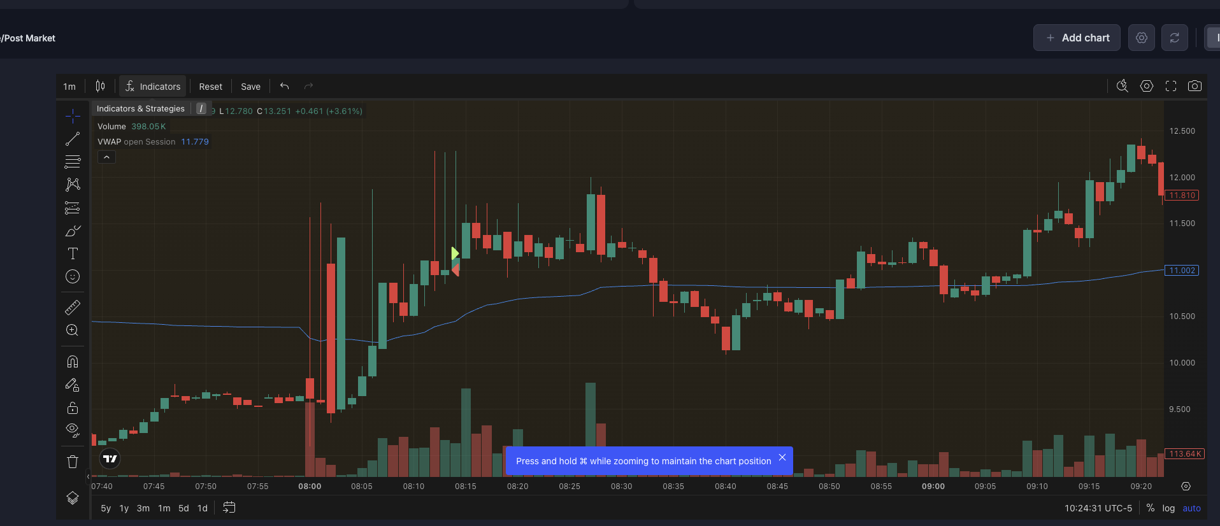
Task: Select the Text annotation tool
Action: [73, 253]
